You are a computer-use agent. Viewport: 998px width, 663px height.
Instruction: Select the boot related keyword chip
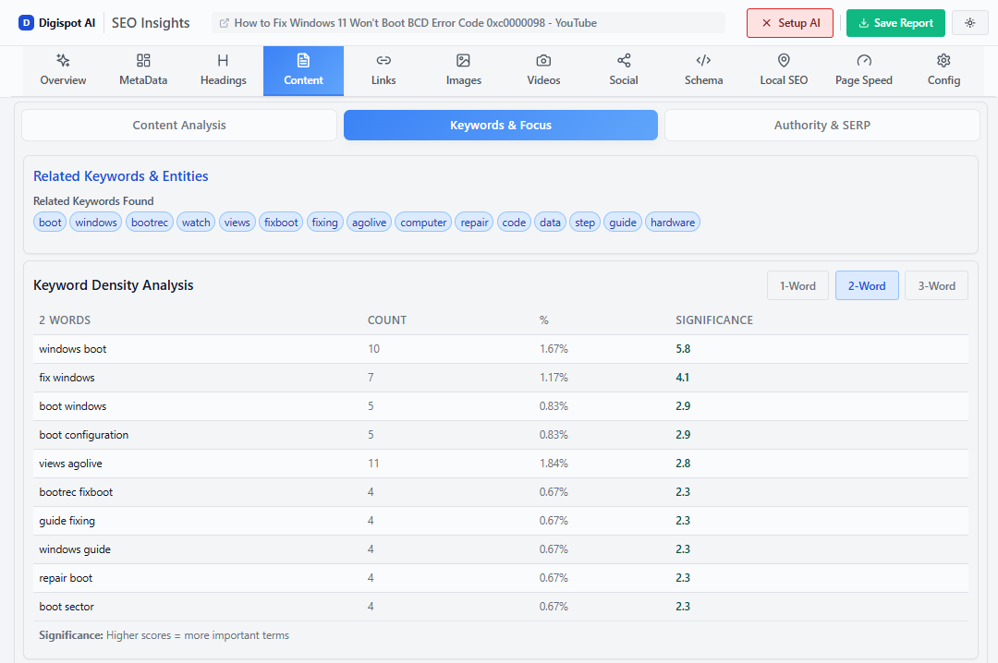point(49,222)
